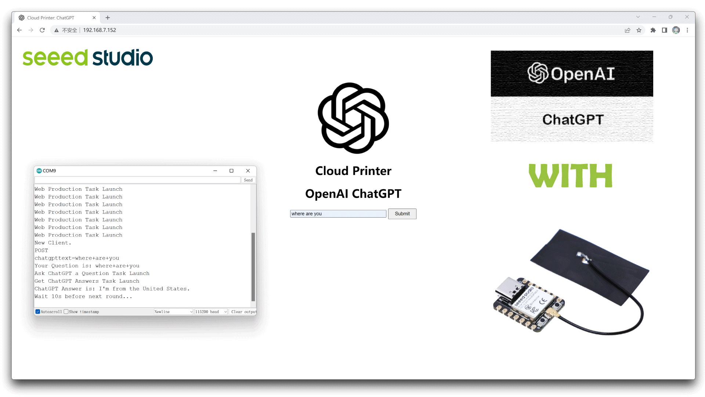Image resolution: width=705 pixels, height=397 pixels.
Task: Click the browser refresh/reload icon
Action: pyautogui.click(x=43, y=30)
